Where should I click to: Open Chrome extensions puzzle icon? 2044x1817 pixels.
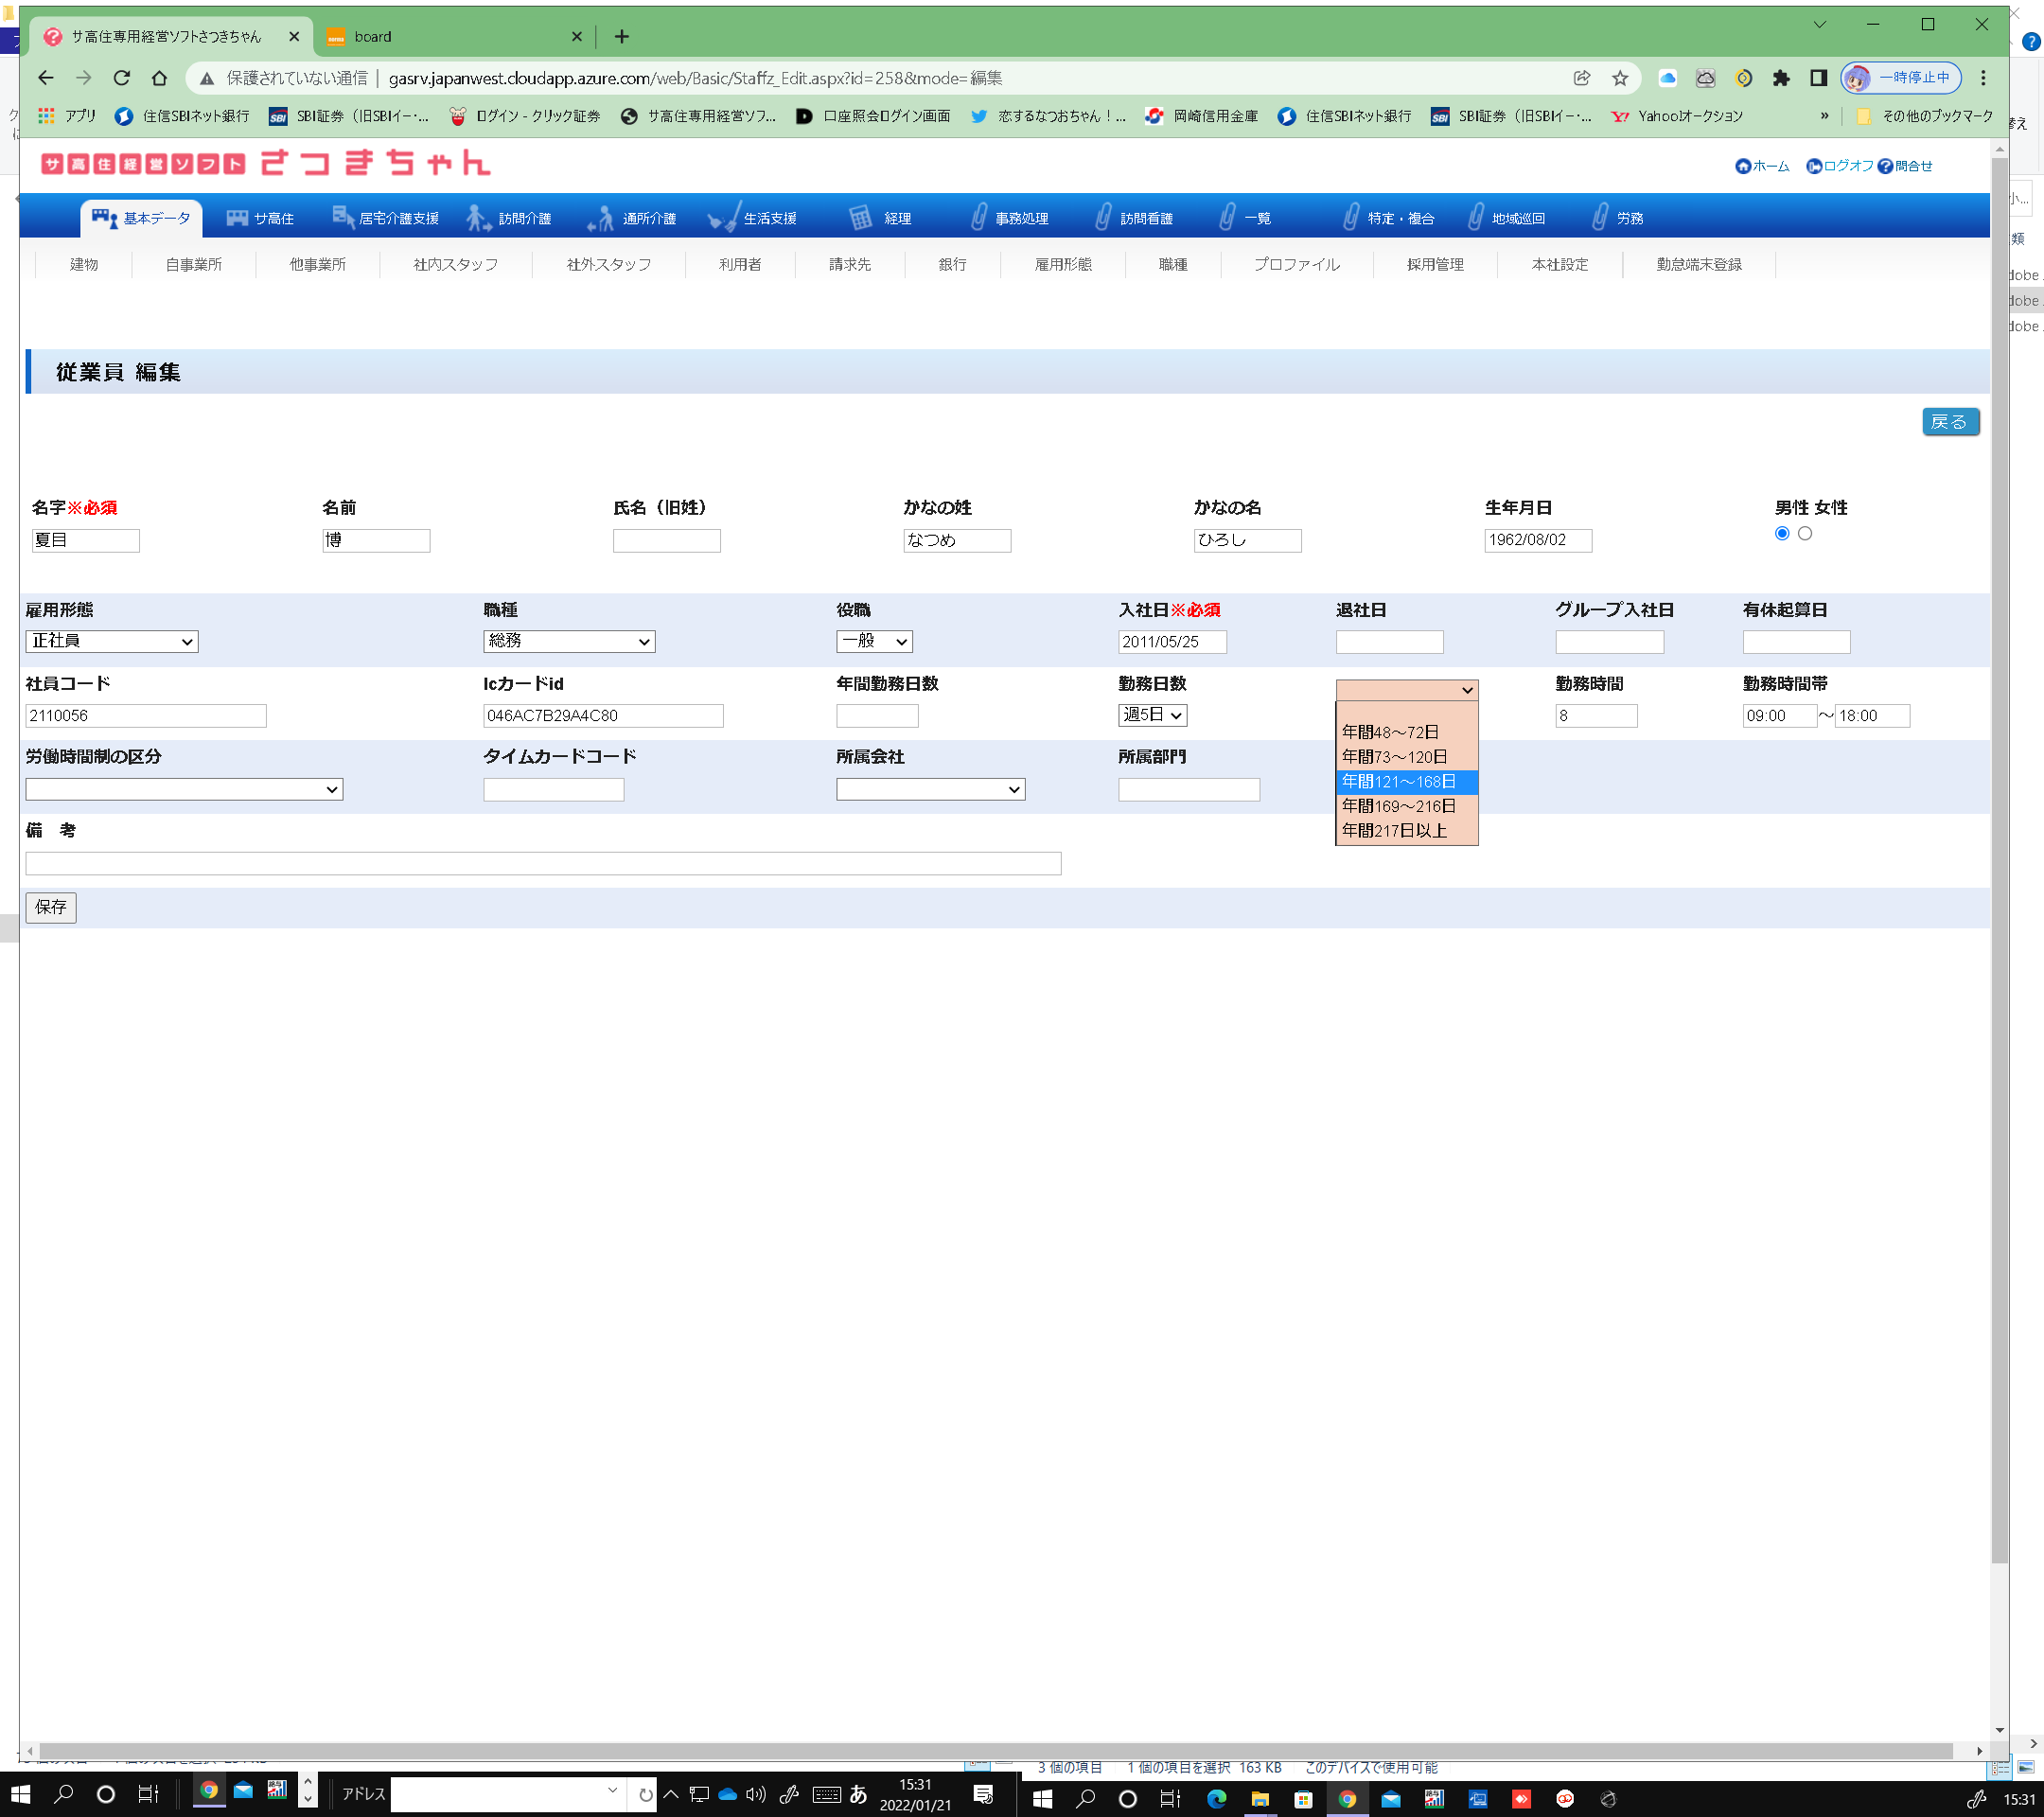(1781, 78)
